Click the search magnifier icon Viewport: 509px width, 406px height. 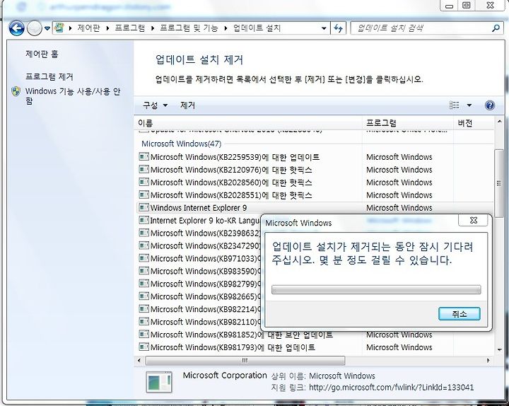496,28
